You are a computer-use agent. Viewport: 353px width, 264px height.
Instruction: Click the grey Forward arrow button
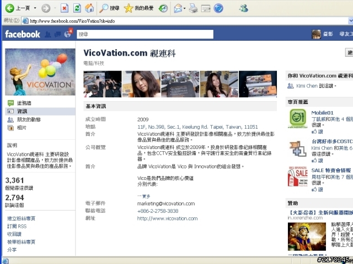pyautogui.click(x=46, y=9)
